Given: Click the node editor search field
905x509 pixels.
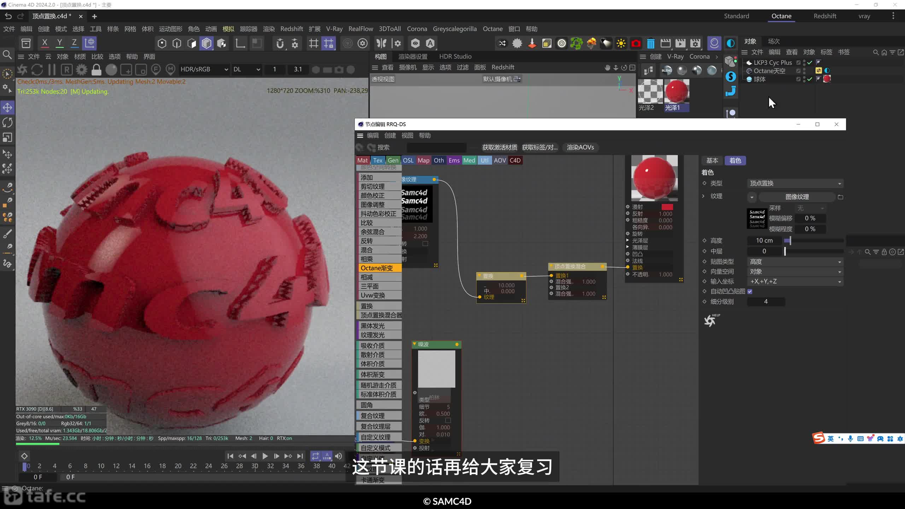Looking at the screenshot, I should tap(436, 147).
